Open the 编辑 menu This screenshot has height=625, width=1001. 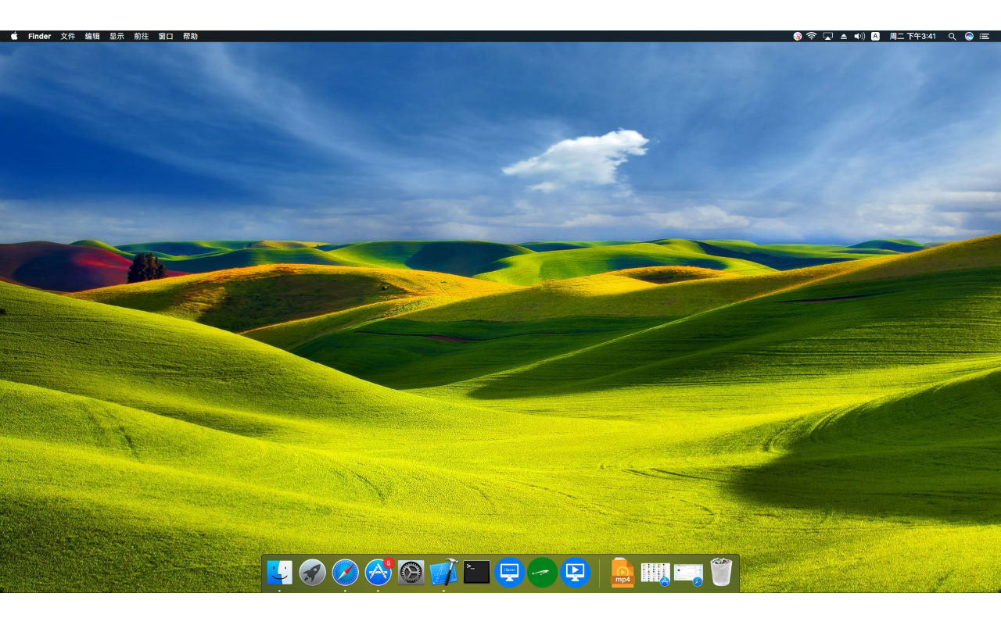92,36
